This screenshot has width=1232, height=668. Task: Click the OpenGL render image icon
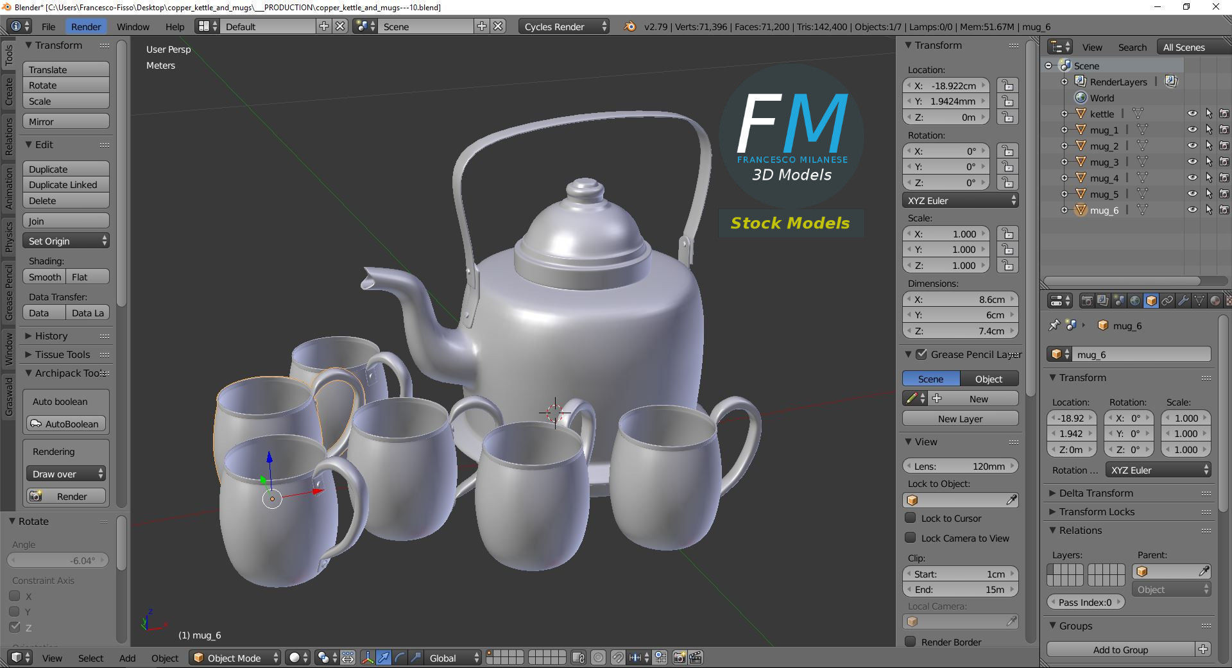680,658
